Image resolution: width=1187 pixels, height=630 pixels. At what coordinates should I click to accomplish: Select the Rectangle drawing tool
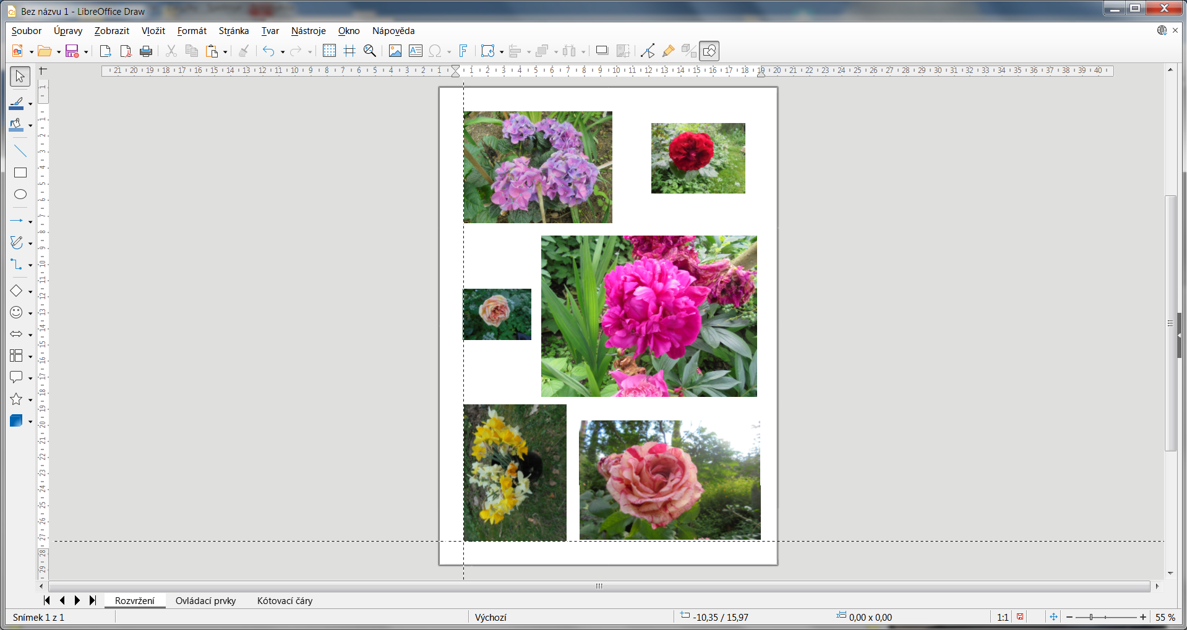(x=20, y=173)
